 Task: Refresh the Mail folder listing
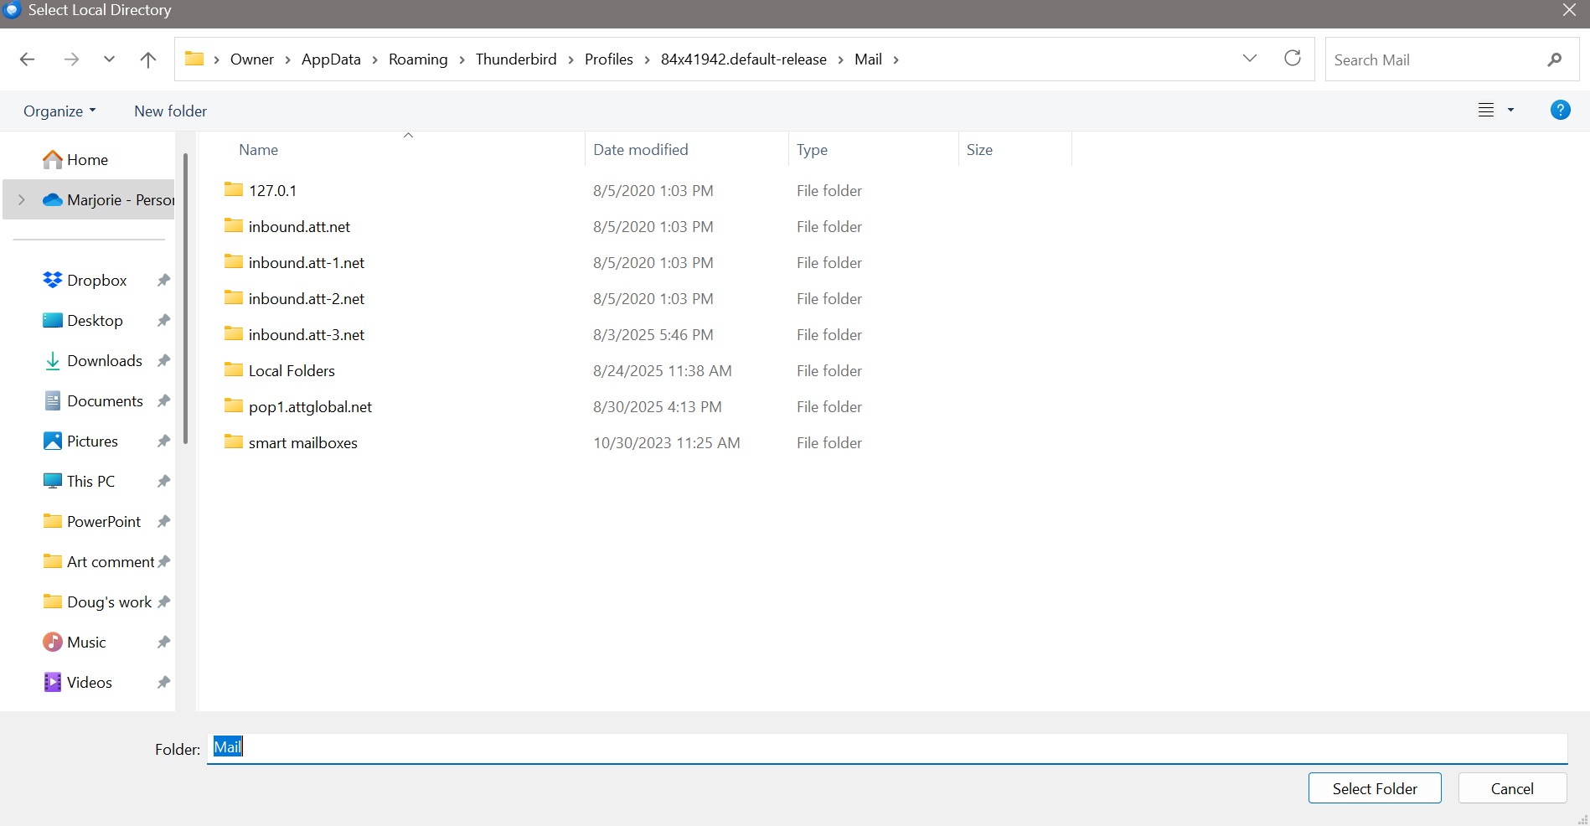click(x=1293, y=58)
